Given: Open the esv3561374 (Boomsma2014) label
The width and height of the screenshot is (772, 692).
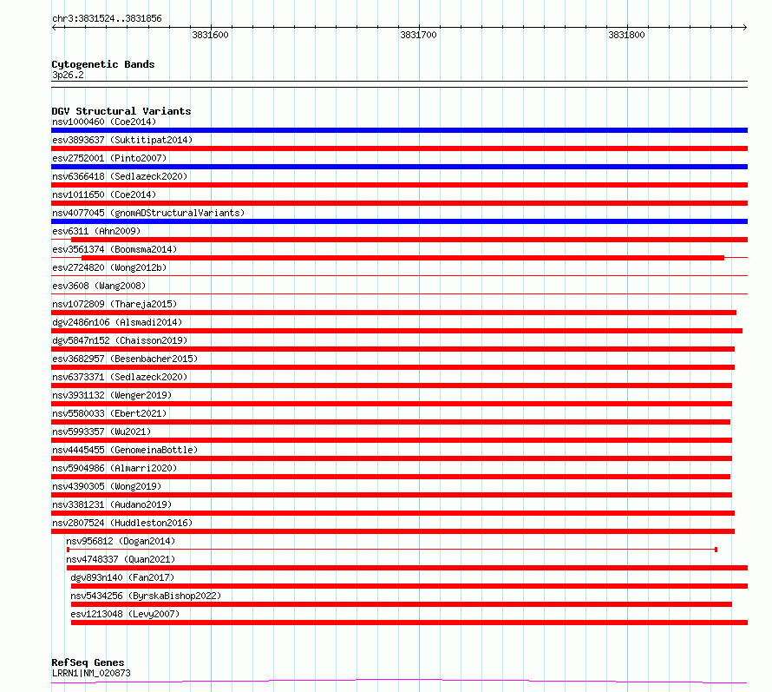Looking at the screenshot, I should tap(114, 249).
